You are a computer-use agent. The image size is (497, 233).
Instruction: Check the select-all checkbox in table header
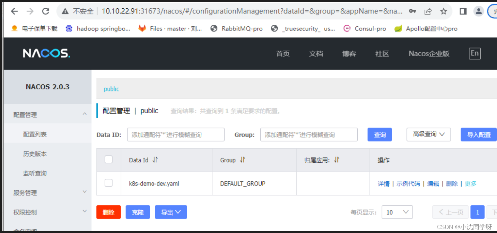[x=109, y=159]
